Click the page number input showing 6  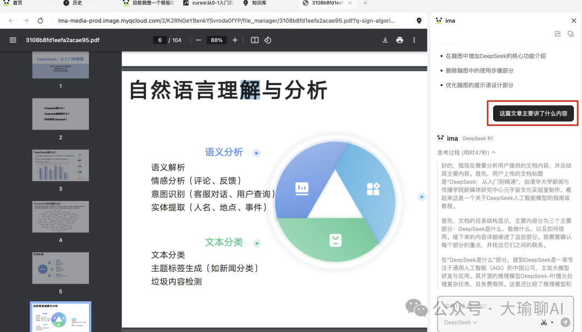point(160,39)
